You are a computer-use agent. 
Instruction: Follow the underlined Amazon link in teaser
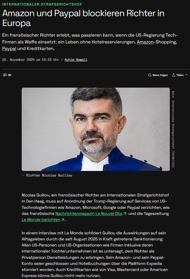click(x=145, y=42)
